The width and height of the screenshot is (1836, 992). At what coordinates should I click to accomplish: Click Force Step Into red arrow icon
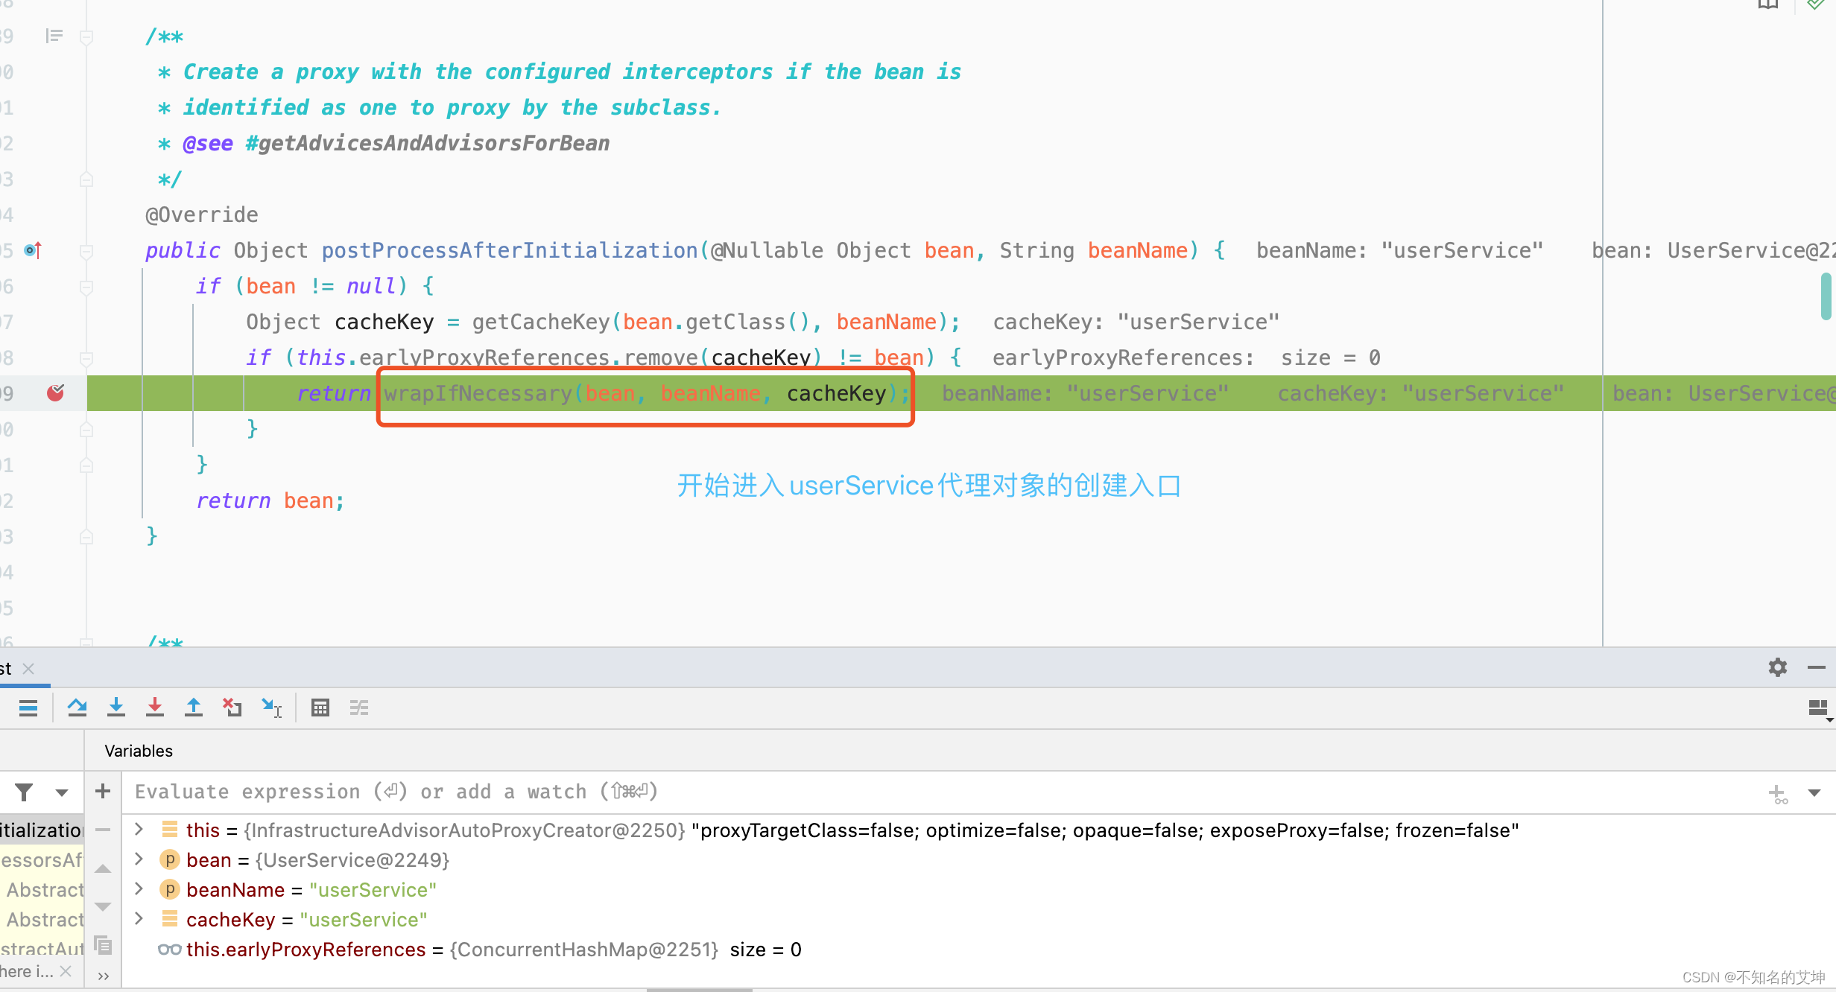[x=155, y=708]
